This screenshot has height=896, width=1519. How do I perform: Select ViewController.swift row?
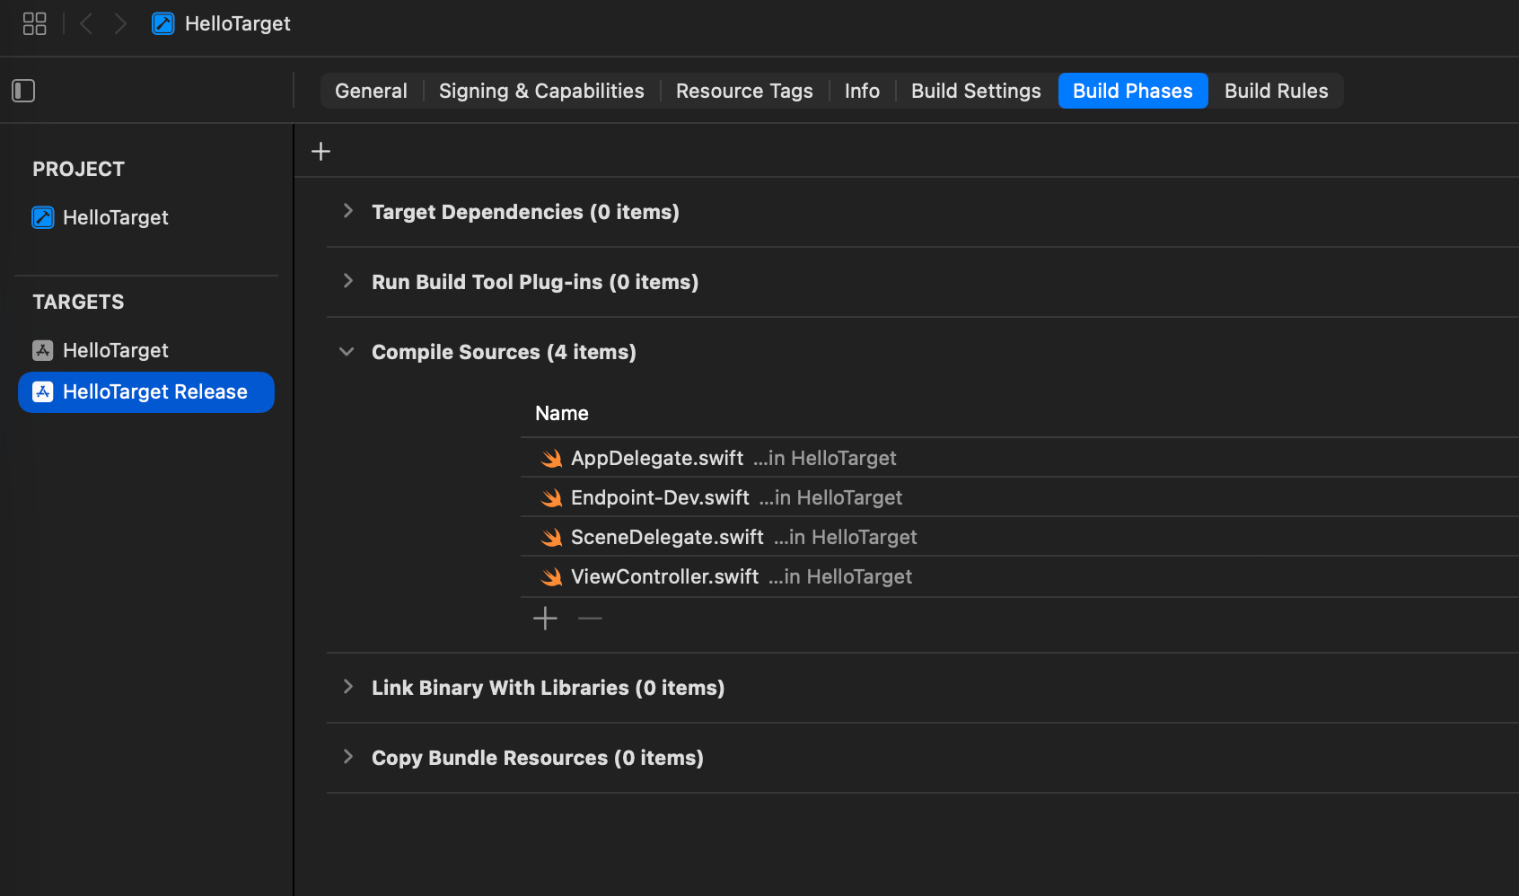click(x=1020, y=576)
